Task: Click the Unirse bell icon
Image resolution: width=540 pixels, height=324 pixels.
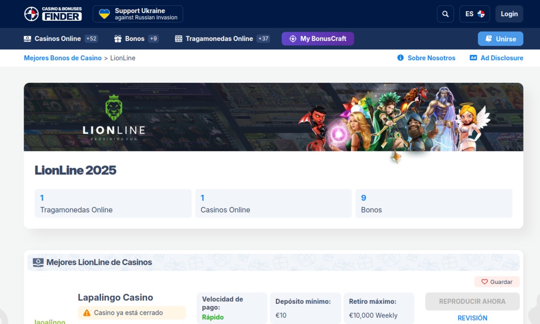Action: point(489,39)
